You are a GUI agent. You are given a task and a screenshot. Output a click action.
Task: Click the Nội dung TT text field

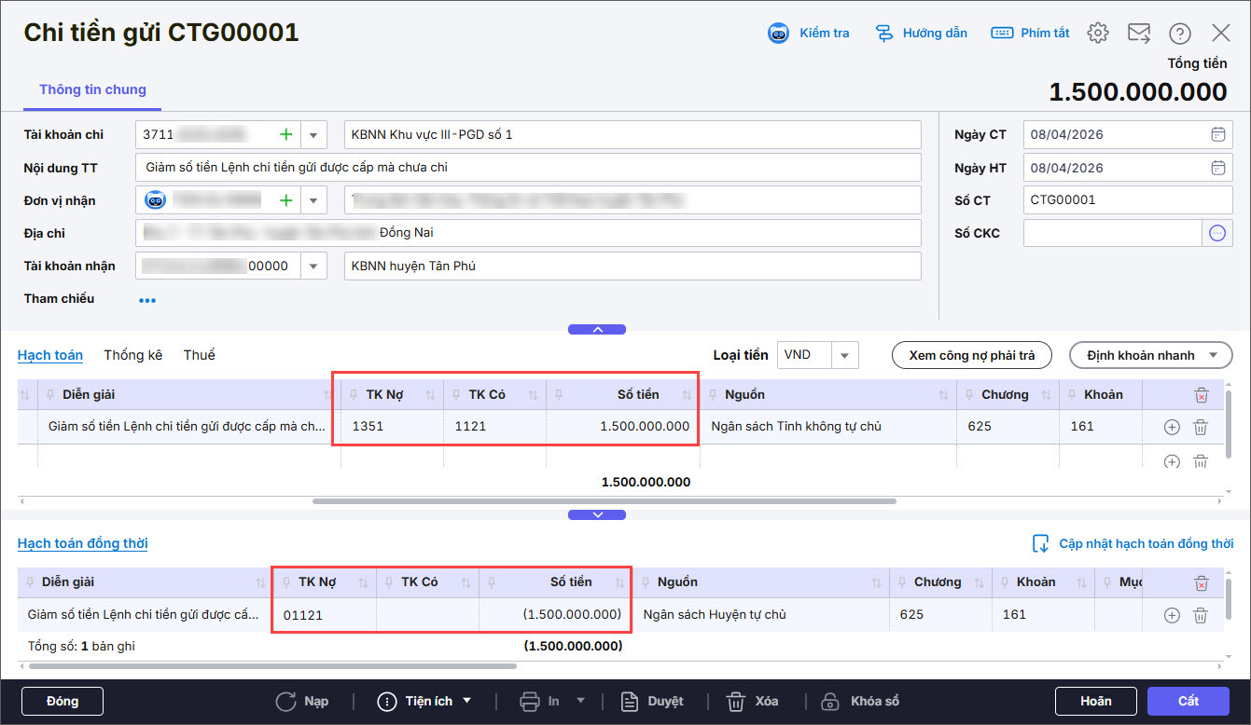coord(528,169)
